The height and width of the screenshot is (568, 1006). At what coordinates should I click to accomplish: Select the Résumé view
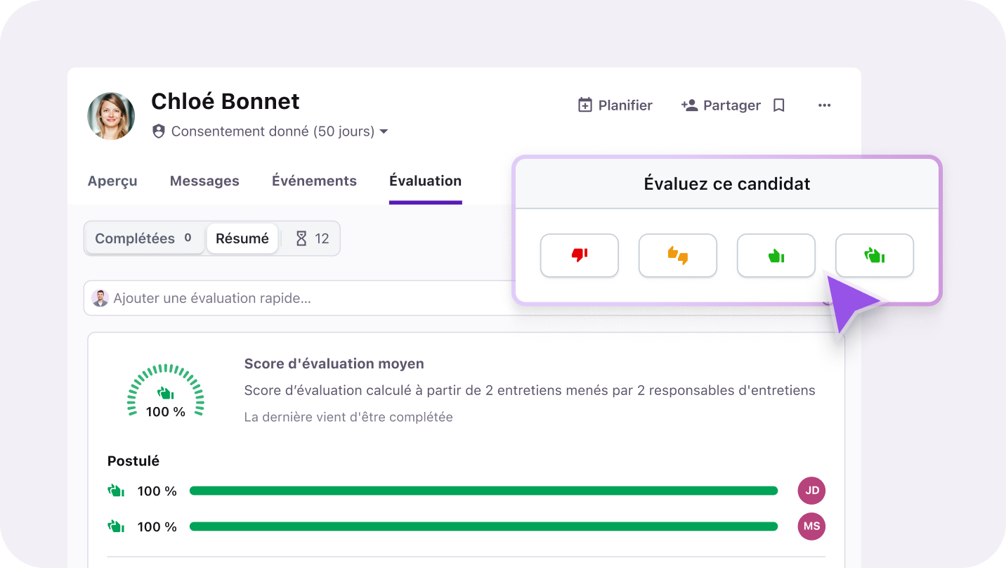(x=242, y=238)
